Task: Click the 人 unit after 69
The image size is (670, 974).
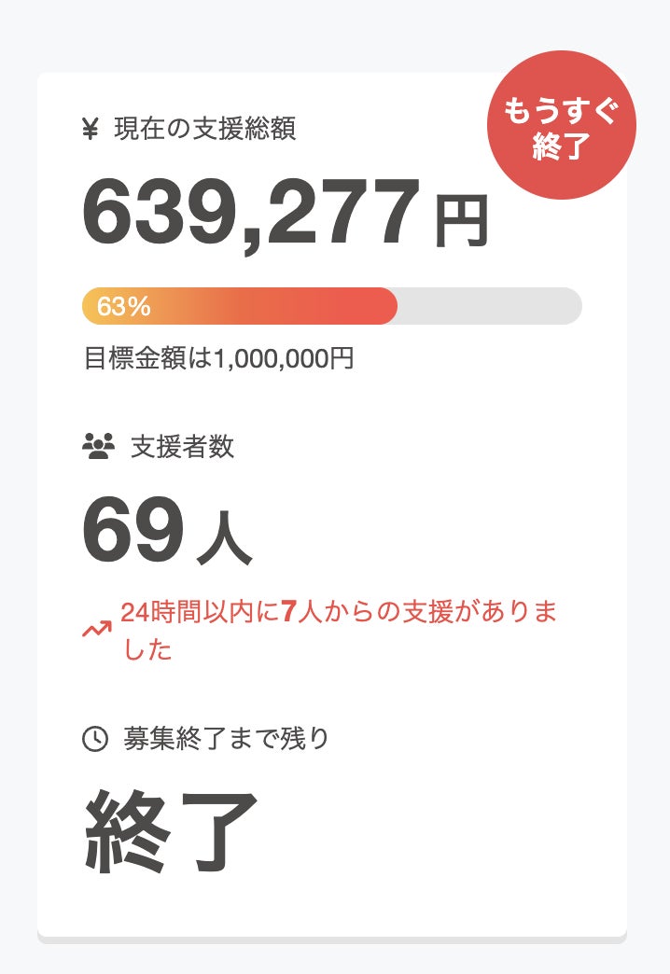Action: tap(224, 540)
